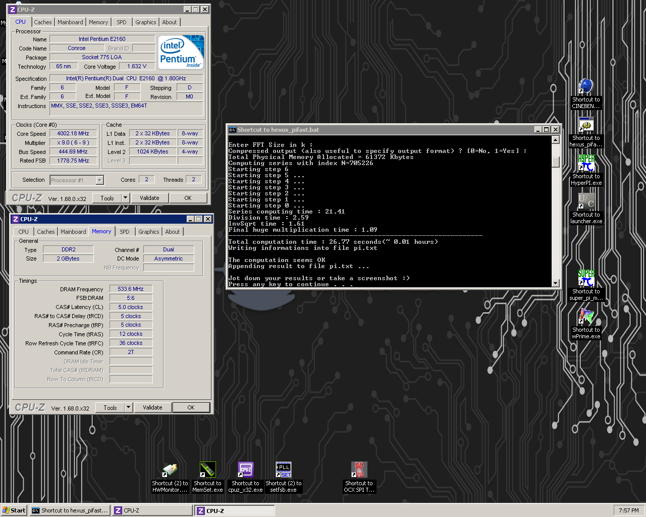Viewport: 646px width, 517px height.
Task: Click the pifast console scrollbar down arrow
Action: [x=556, y=283]
